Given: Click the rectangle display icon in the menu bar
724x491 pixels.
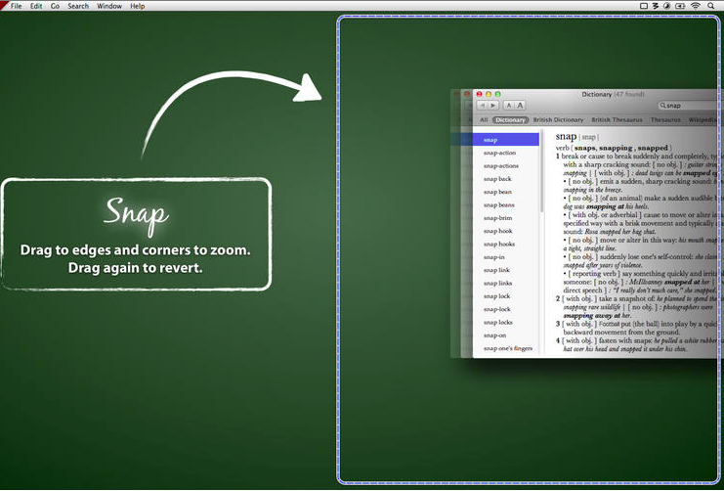Looking at the screenshot, I should point(644,6).
